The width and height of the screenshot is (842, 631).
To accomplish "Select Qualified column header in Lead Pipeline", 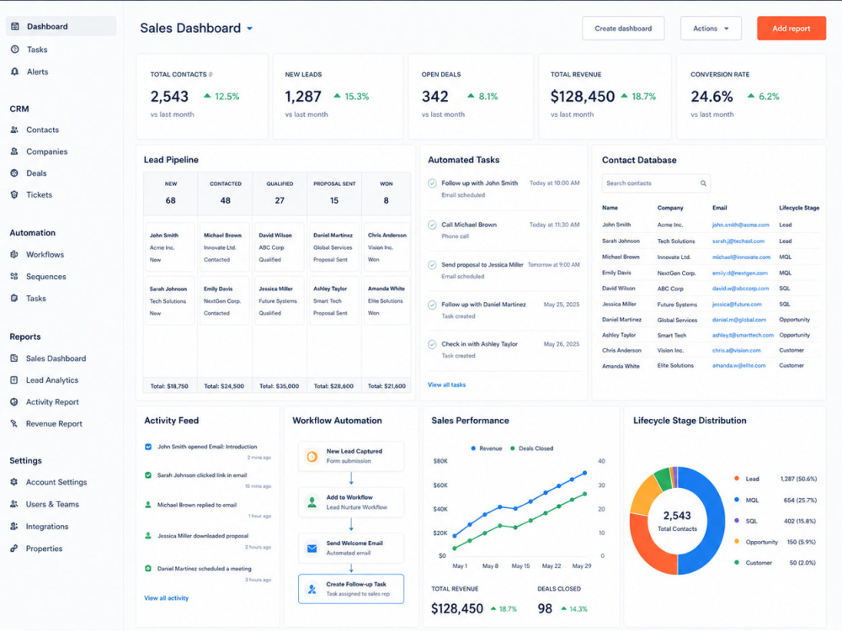I will coord(280,193).
